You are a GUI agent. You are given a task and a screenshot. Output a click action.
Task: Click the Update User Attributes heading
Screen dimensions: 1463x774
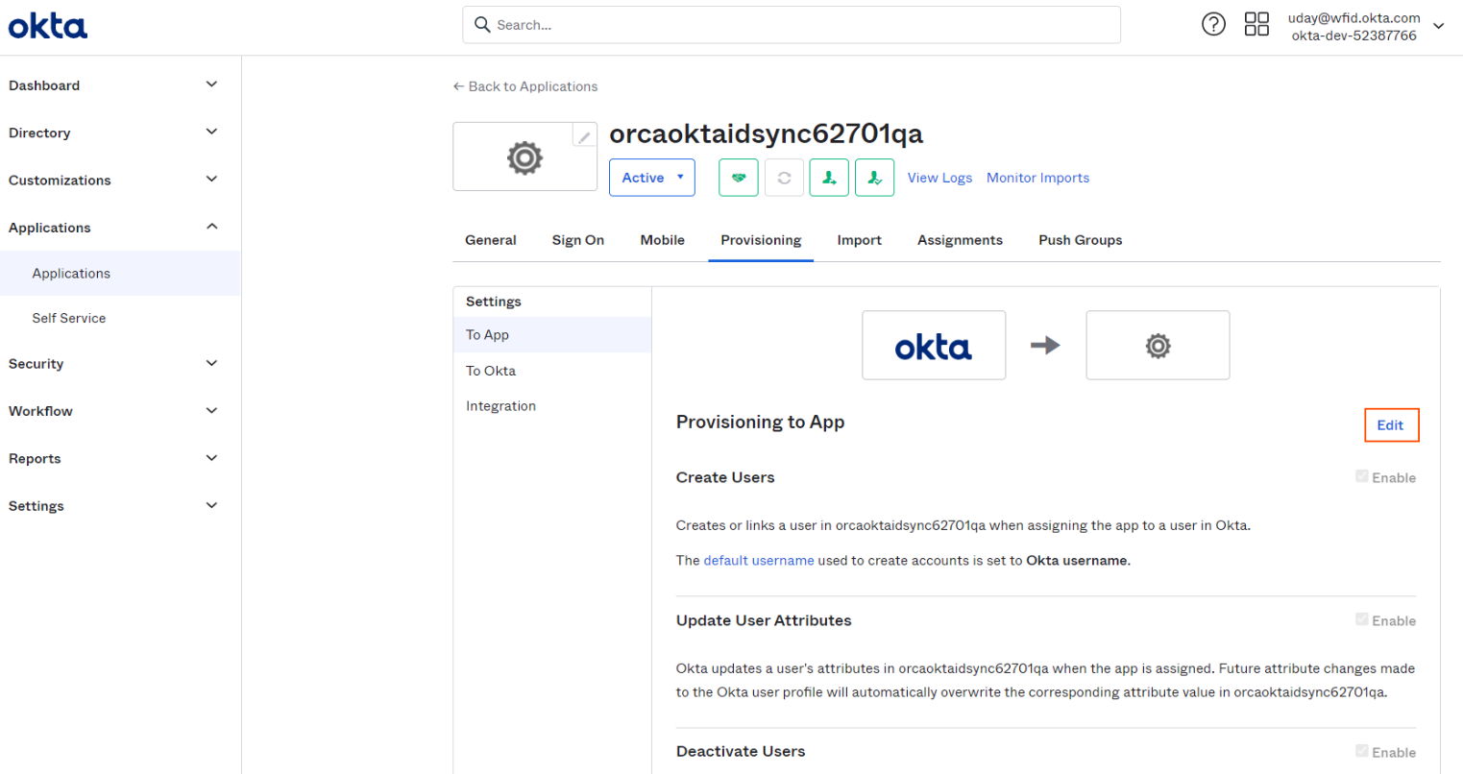pyautogui.click(x=764, y=620)
